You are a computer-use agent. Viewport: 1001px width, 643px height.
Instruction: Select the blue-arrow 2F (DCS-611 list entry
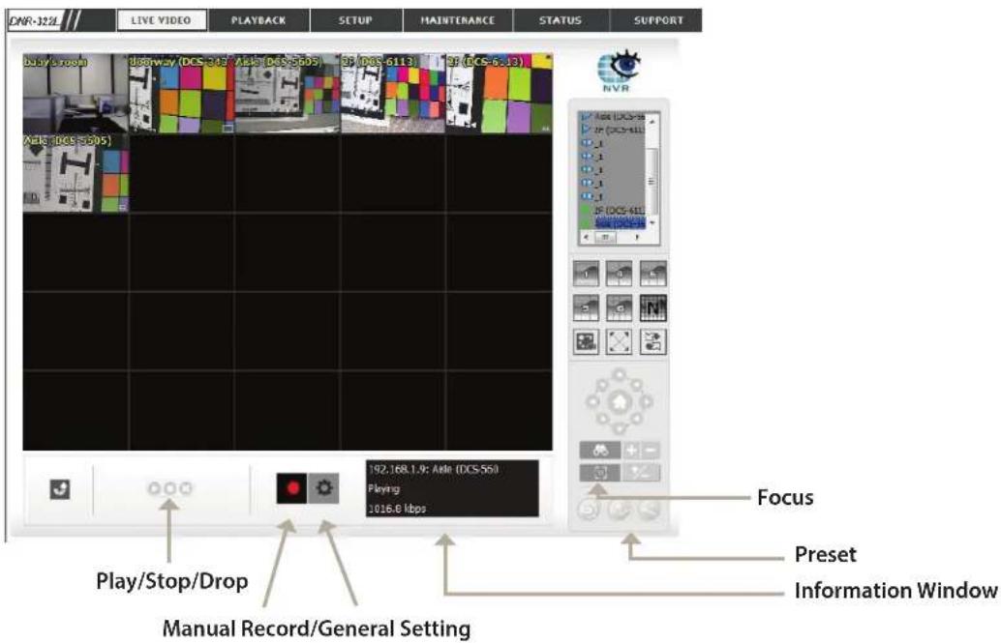pyautogui.click(x=614, y=131)
